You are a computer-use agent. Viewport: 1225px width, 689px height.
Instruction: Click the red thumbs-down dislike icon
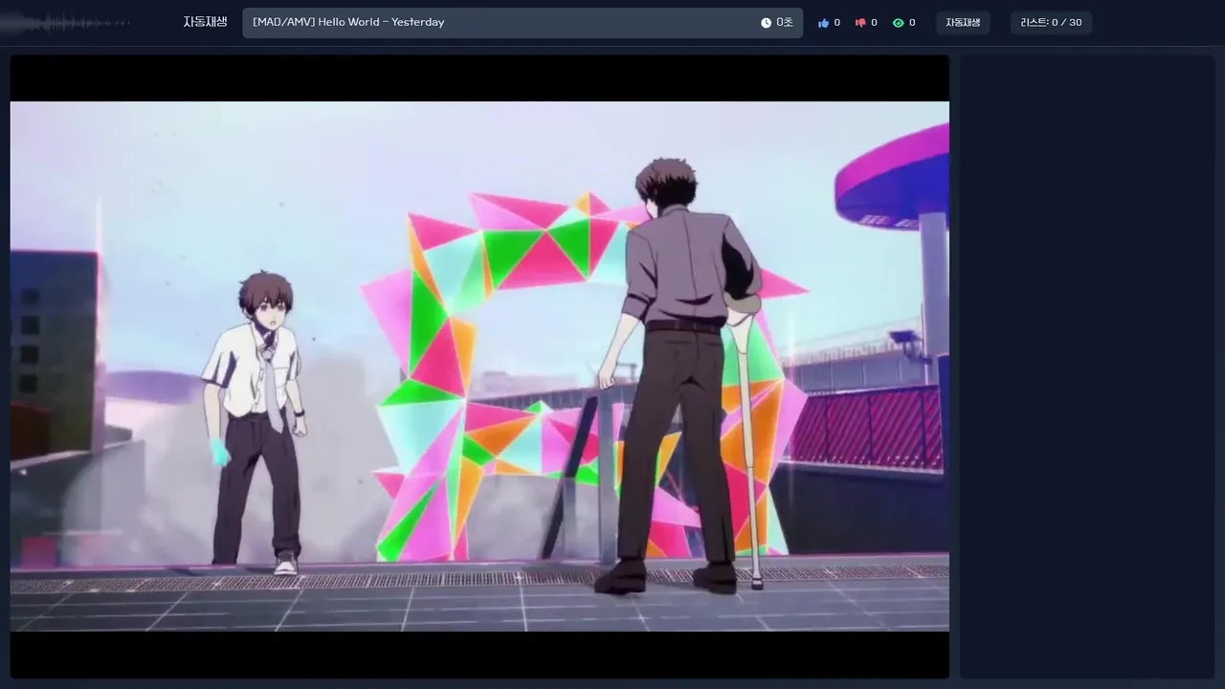tap(859, 23)
